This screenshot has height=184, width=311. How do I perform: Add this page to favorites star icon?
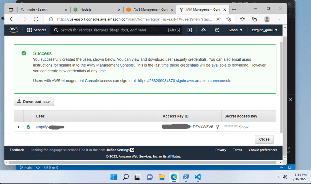coord(228,19)
